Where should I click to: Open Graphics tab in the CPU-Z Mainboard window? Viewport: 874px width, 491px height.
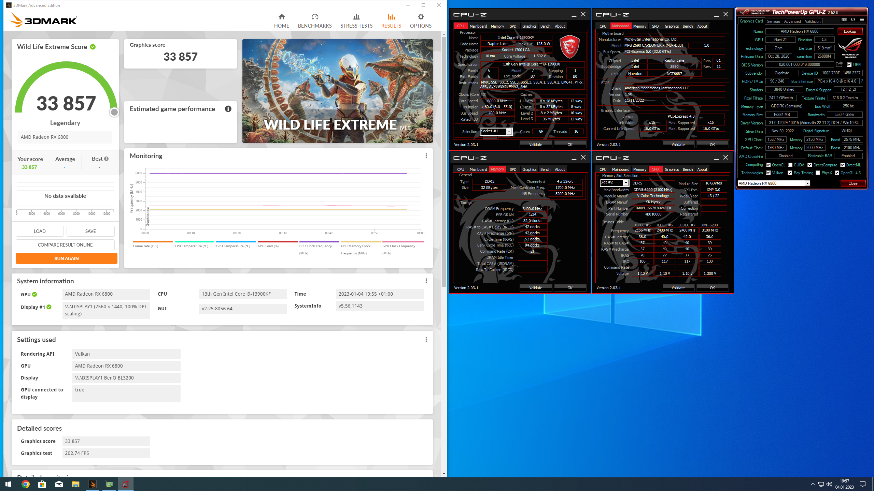672,26
